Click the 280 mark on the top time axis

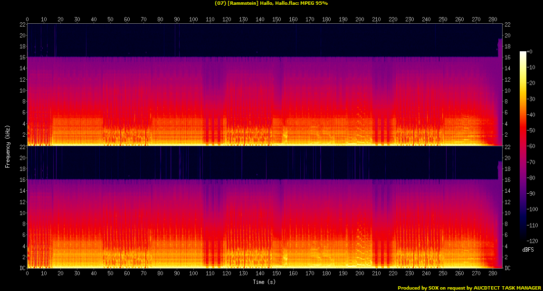tap(493, 19)
